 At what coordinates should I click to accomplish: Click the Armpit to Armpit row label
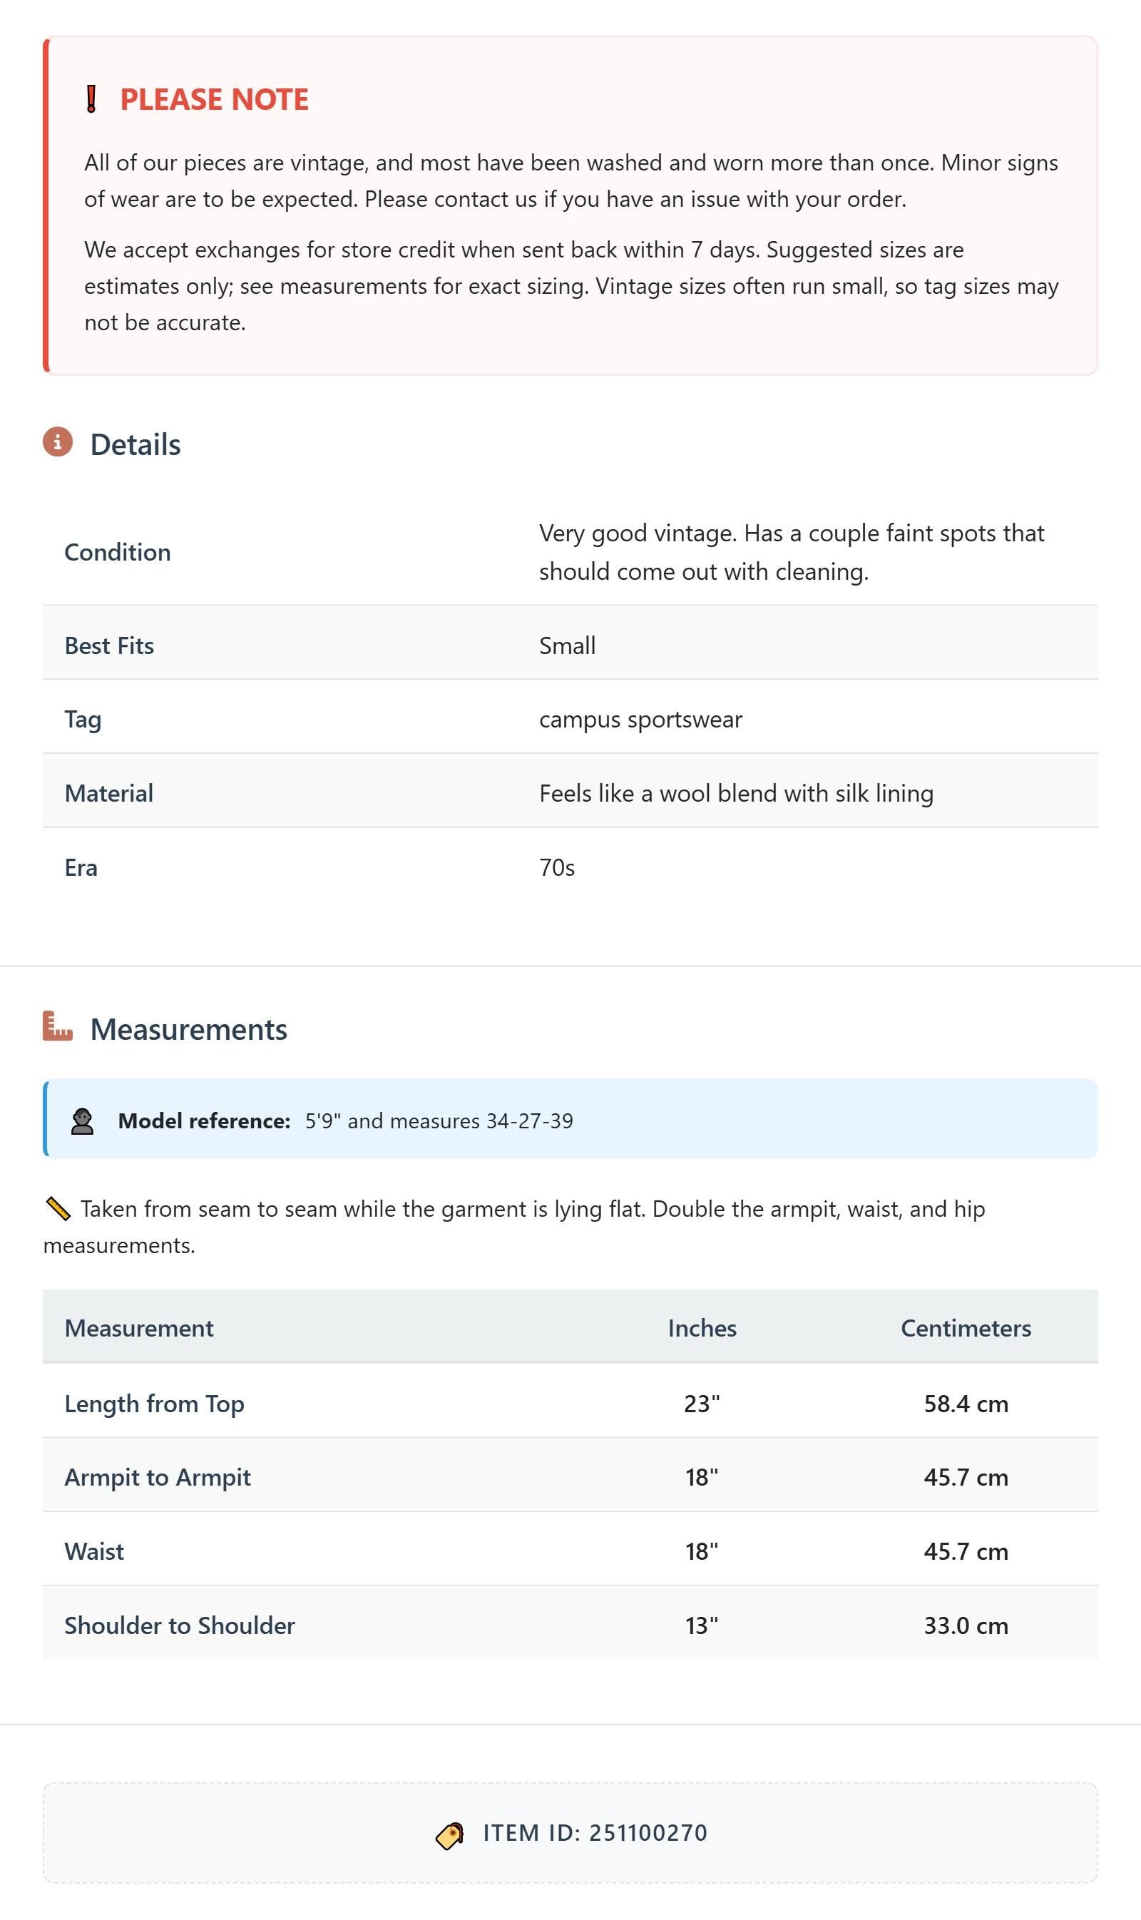[x=158, y=1477]
